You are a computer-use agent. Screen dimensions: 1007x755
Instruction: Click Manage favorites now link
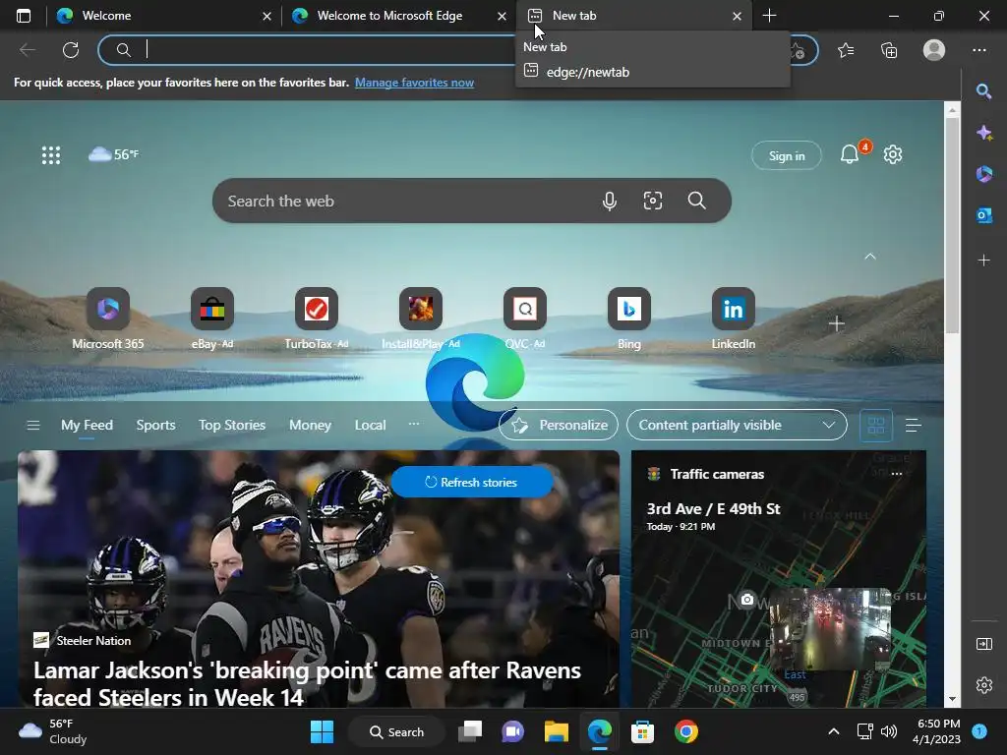[414, 83]
